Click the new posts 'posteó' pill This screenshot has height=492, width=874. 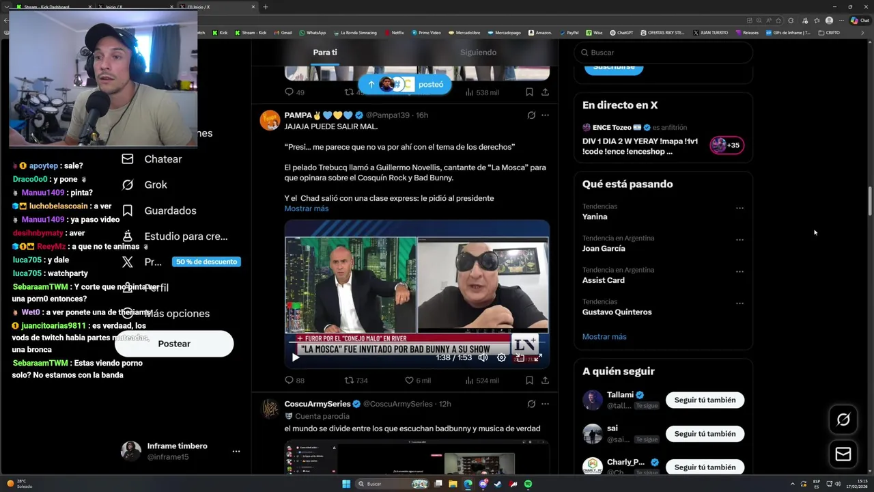[x=404, y=84]
